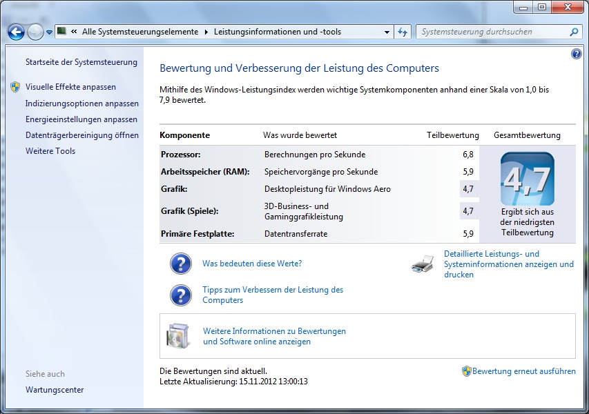Click the 'Grafik (Spiele):' label
Image resolution: width=589 pixels, height=414 pixels.
click(x=190, y=211)
